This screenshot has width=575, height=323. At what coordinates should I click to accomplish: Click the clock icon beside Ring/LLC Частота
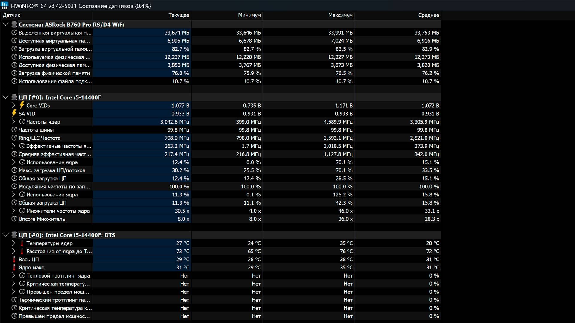click(14, 138)
